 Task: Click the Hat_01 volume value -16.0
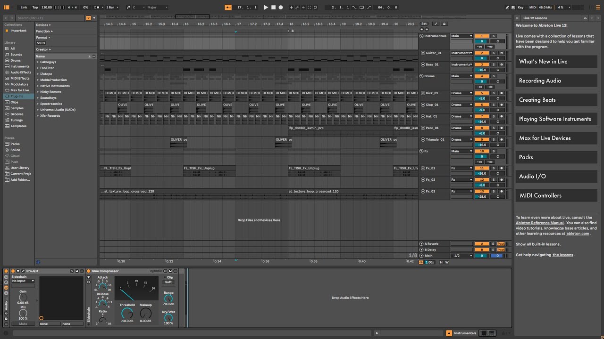coord(482,121)
